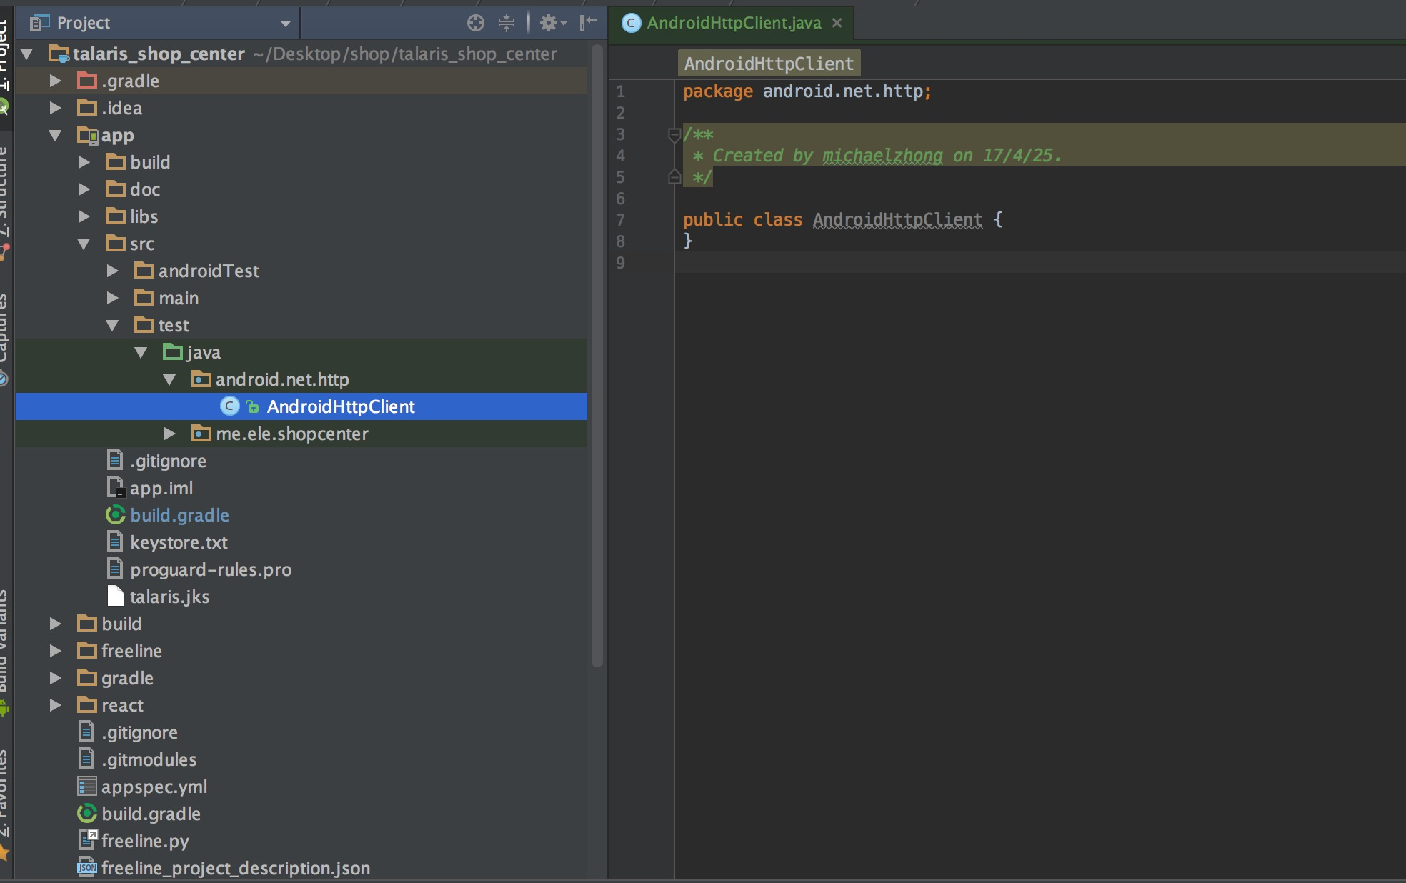Click the Project panel vertical scrollbar
This screenshot has width=1406, height=883.
[597, 357]
